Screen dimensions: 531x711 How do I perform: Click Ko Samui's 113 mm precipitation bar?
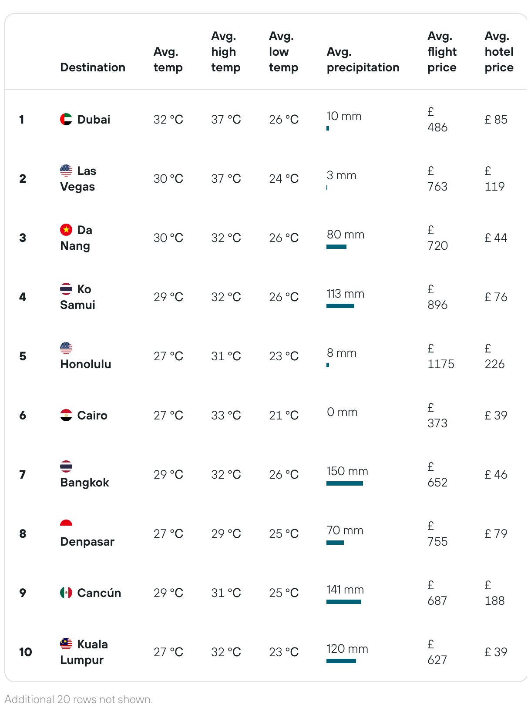point(340,306)
